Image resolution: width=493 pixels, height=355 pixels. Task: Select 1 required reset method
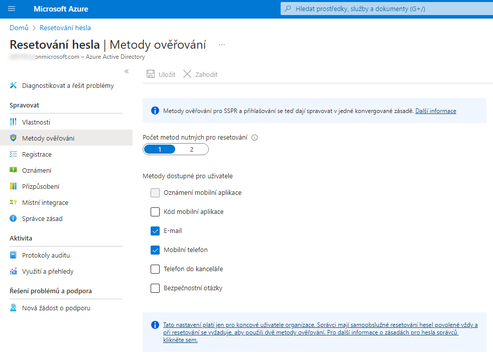160,149
